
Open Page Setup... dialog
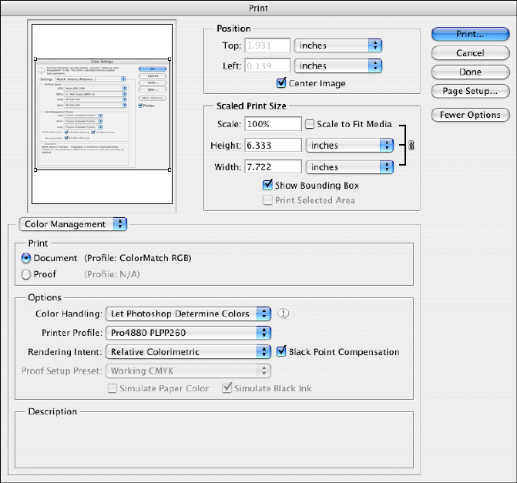tap(469, 91)
